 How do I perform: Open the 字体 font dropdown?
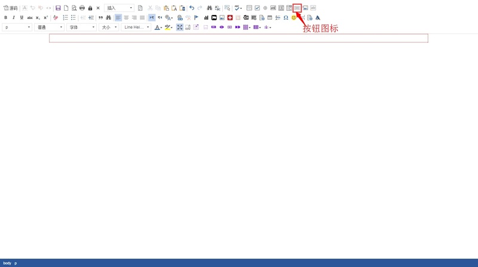tap(81, 27)
